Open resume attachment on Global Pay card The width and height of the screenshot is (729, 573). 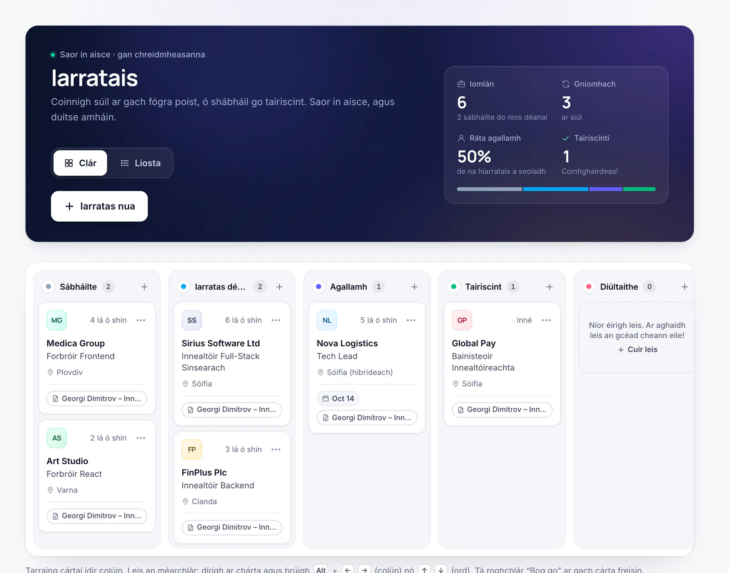[502, 410]
